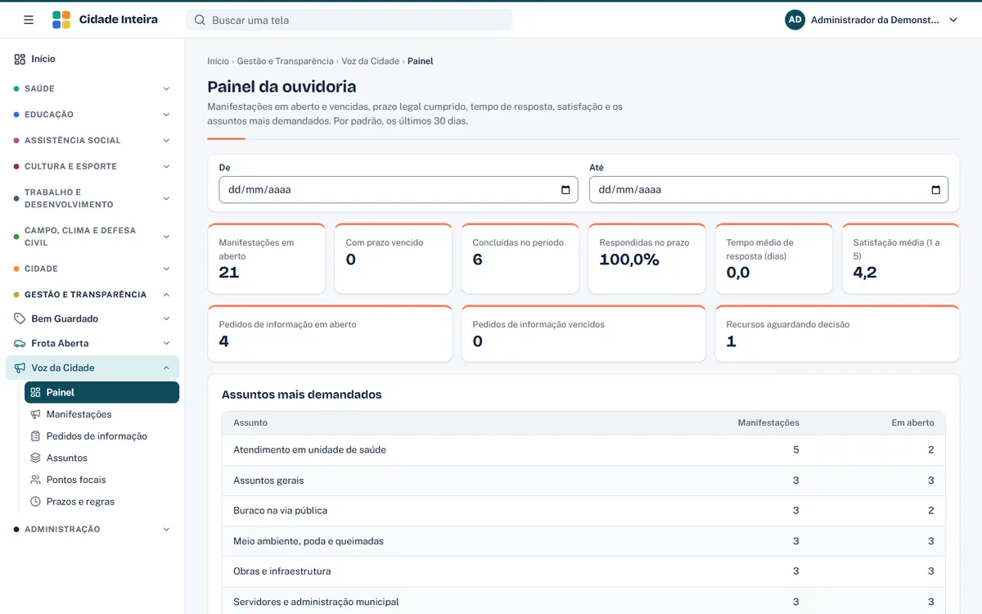The width and height of the screenshot is (982, 614).
Task: Open the calendar picker for Até date
Action: coord(936,190)
